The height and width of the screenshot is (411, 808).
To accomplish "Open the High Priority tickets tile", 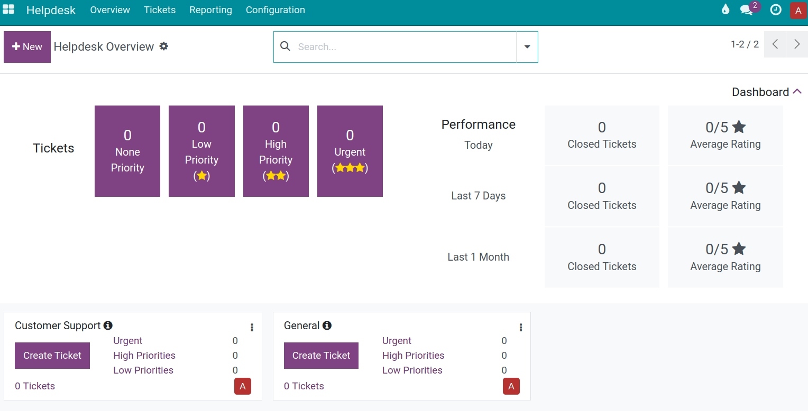I will point(276,151).
